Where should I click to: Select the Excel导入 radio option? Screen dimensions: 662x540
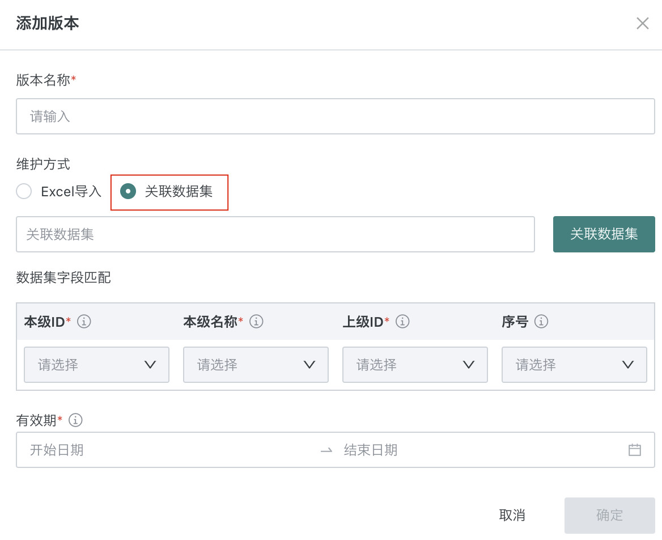click(x=24, y=192)
